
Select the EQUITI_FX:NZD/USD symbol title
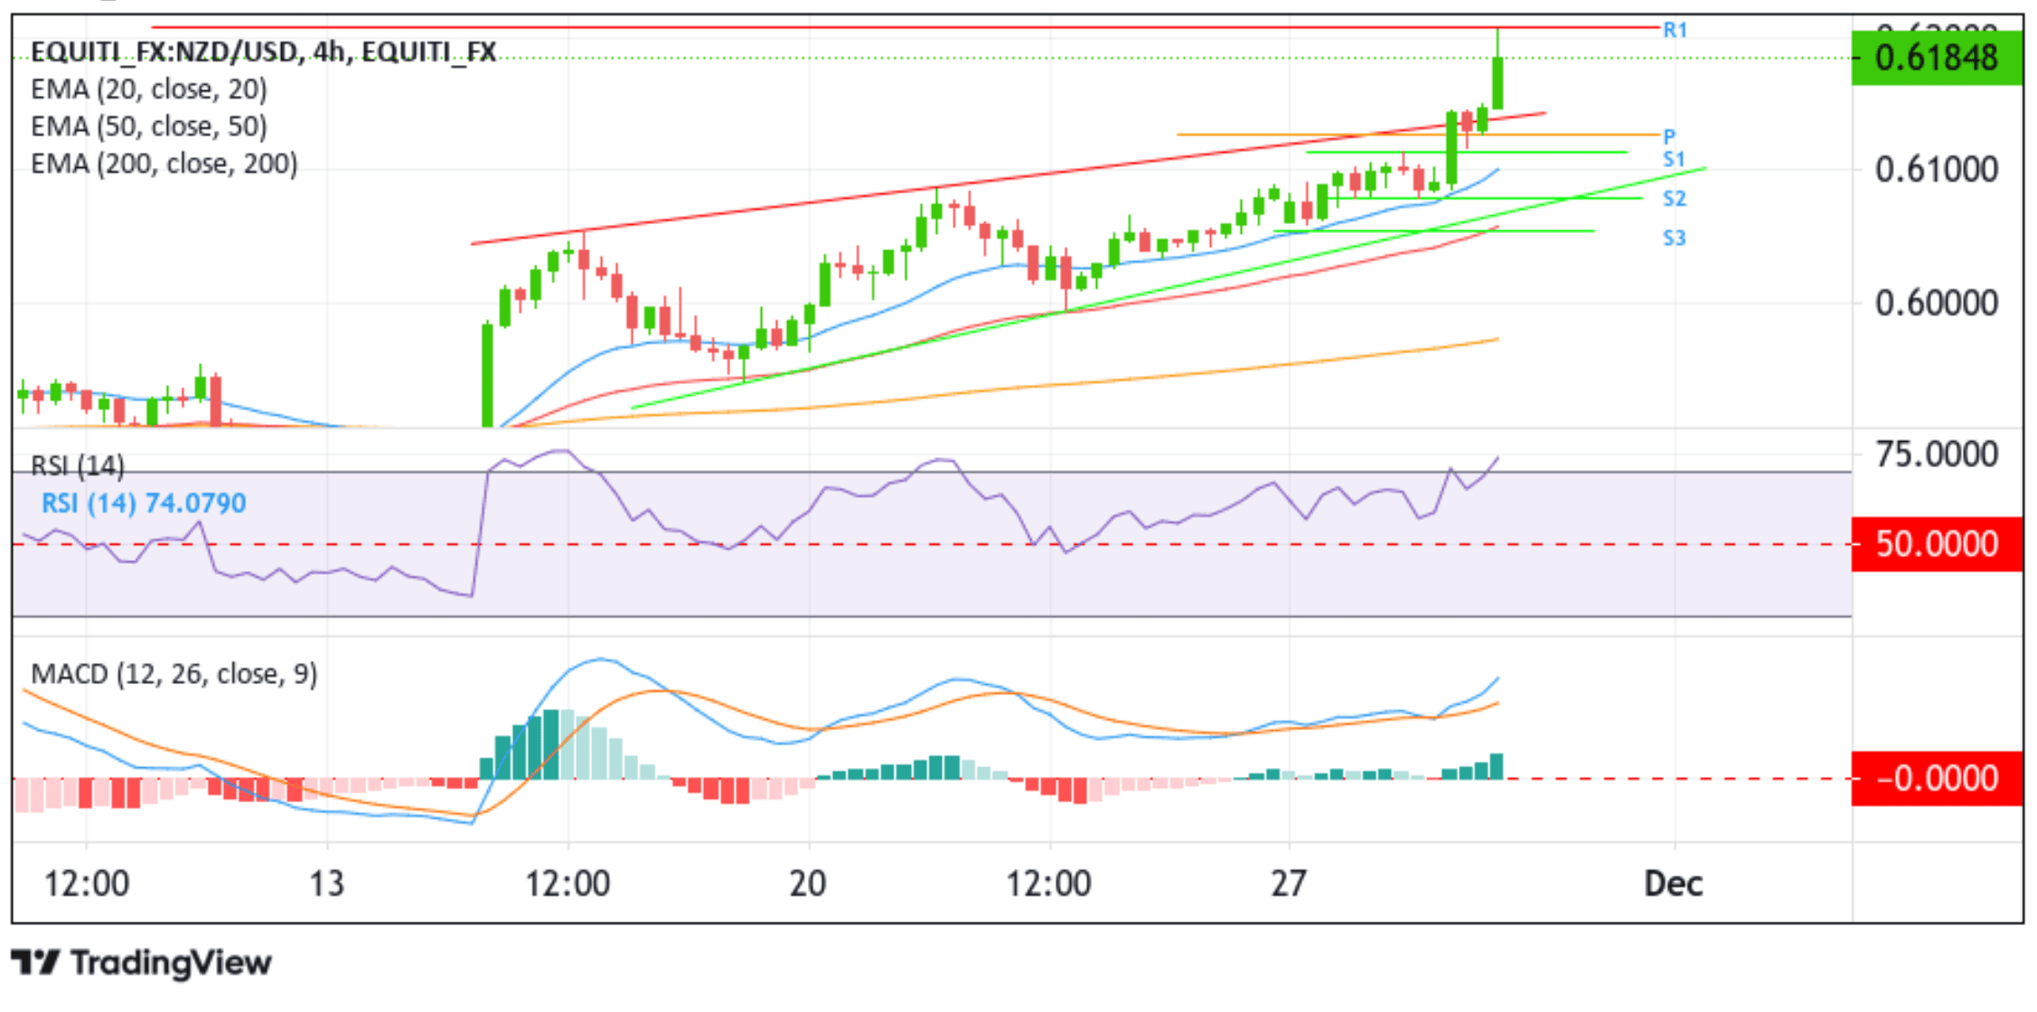263,52
